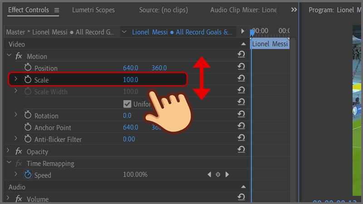Select the Program monitor tab

pyautogui.click(x=334, y=10)
